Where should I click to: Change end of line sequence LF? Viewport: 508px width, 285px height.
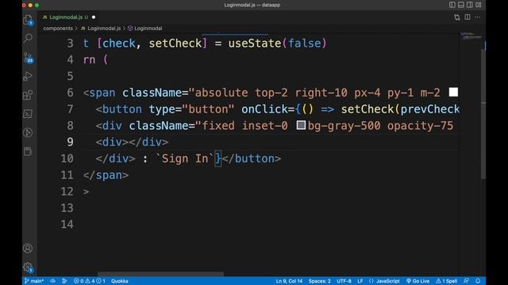pos(360,281)
